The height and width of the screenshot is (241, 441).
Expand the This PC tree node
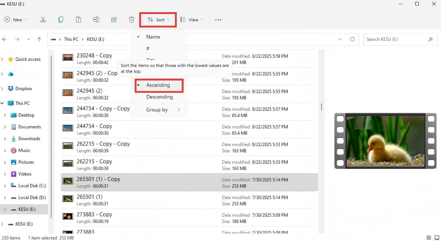click(x=3, y=103)
